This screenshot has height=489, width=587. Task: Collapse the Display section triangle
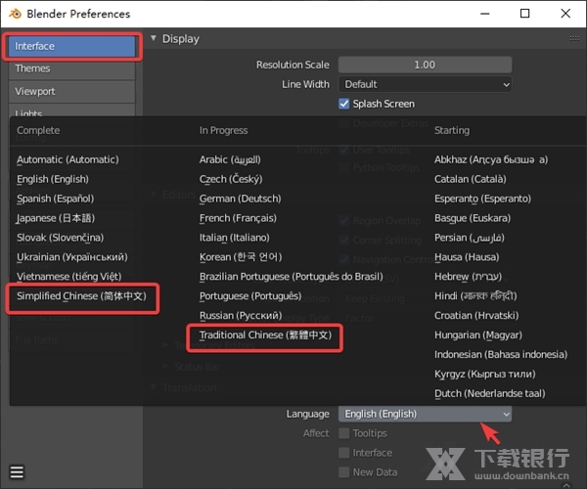pos(154,39)
